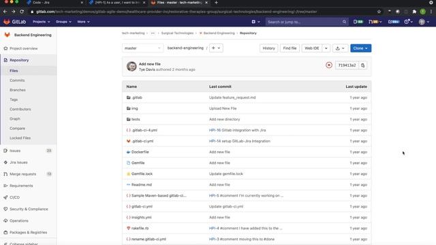Go back with browser back arrow
Image resolution: width=436 pixels, height=245 pixels.
click(5, 12)
